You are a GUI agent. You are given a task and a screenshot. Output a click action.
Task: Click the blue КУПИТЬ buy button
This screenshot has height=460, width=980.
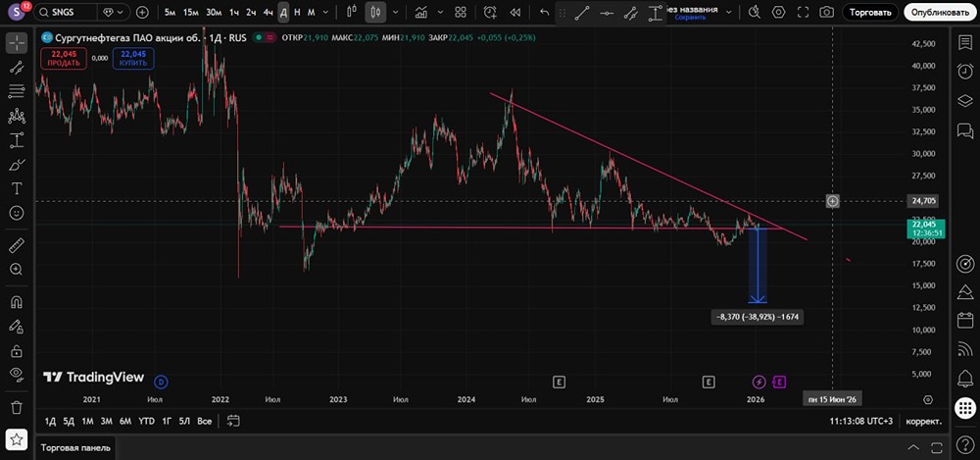(x=133, y=59)
